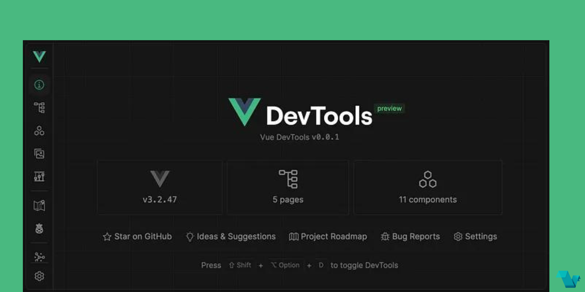Click the lightbulb icon beside Ideas & Suggestions
Screen dimensions: 585x292
(190, 237)
